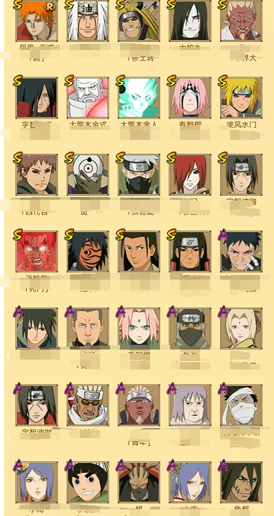Pick the red glowing-faced character portrait

[37, 252]
